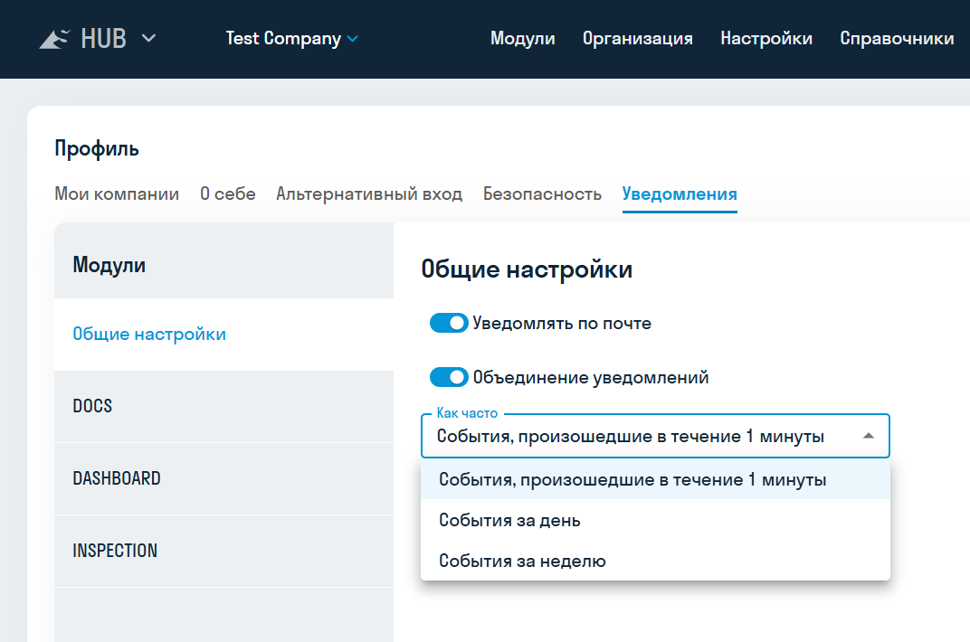The width and height of the screenshot is (970, 642).
Task: Click the Модули sidebar header
Action: (x=109, y=265)
